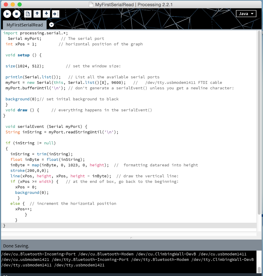Click the 'stroke(200,0,0);' line
The width and height of the screenshot is (263, 276).
(x=29, y=170)
